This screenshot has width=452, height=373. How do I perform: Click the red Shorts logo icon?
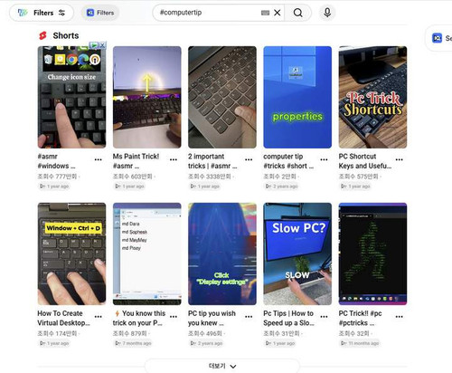coord(42,35)
